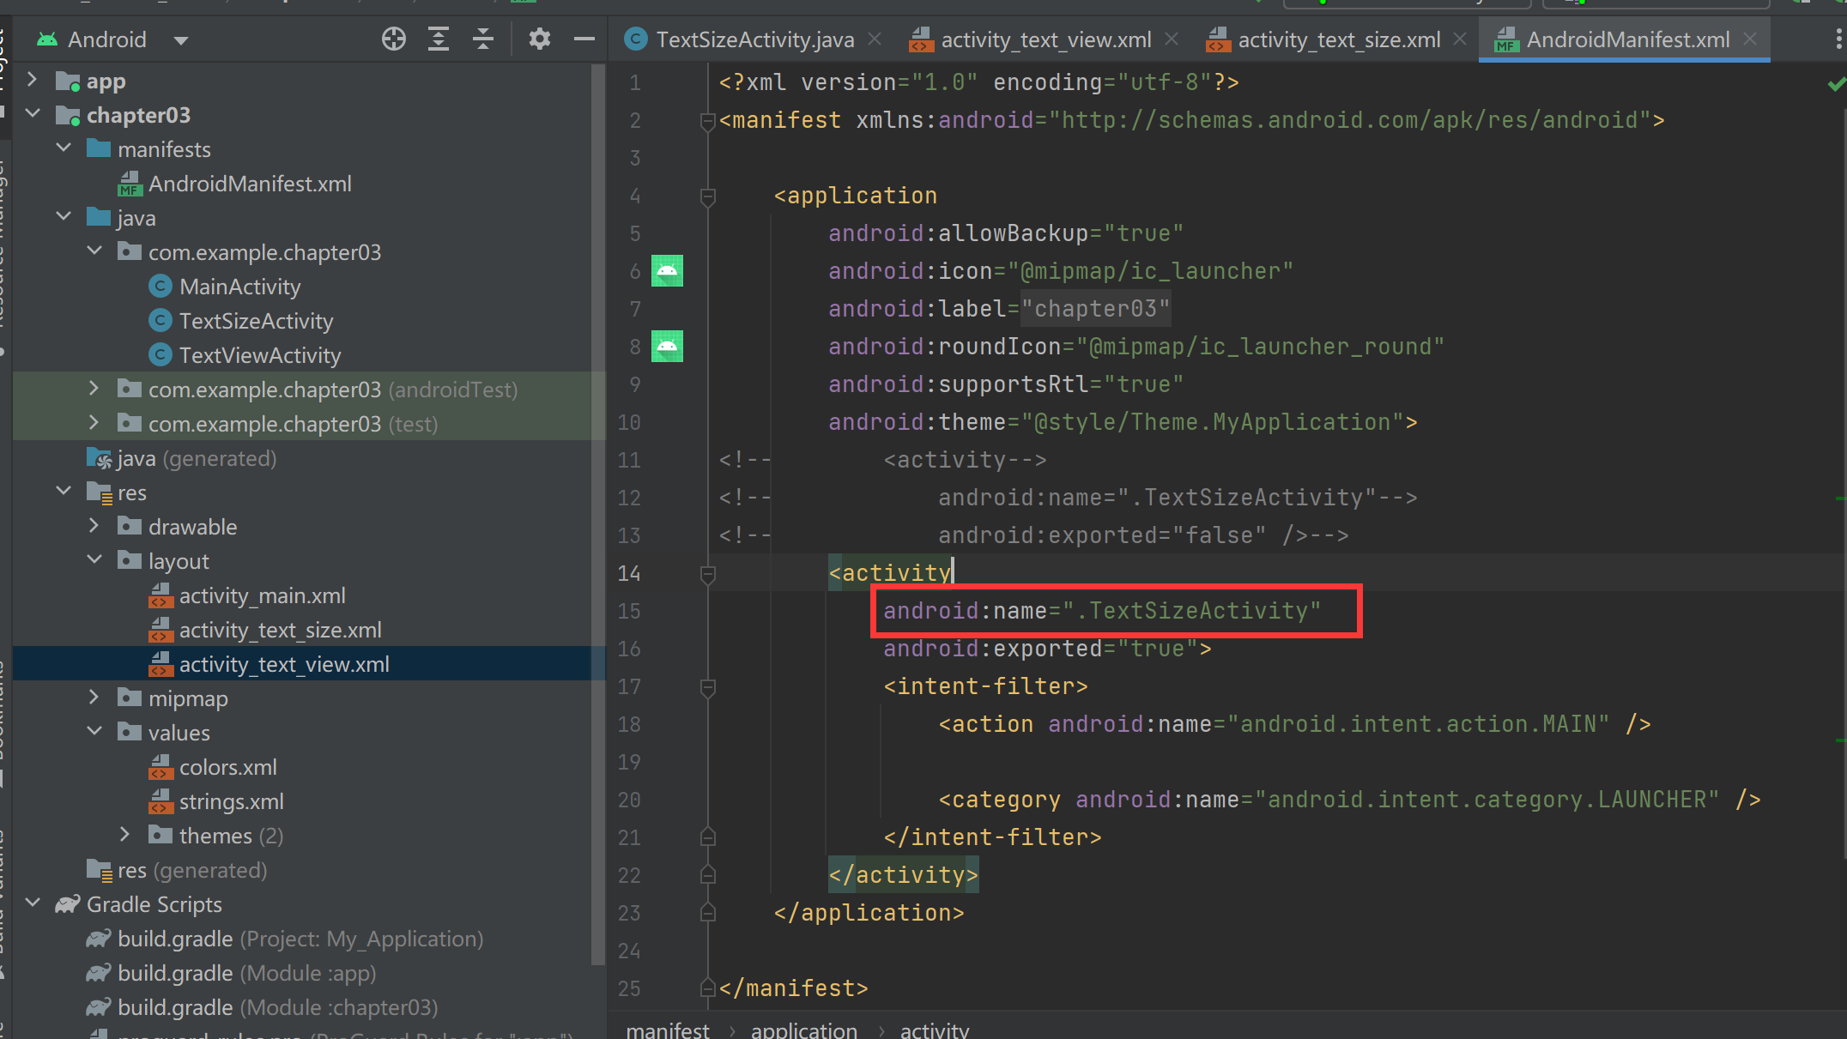Open project panel settings gear

(x=539, y=39)
